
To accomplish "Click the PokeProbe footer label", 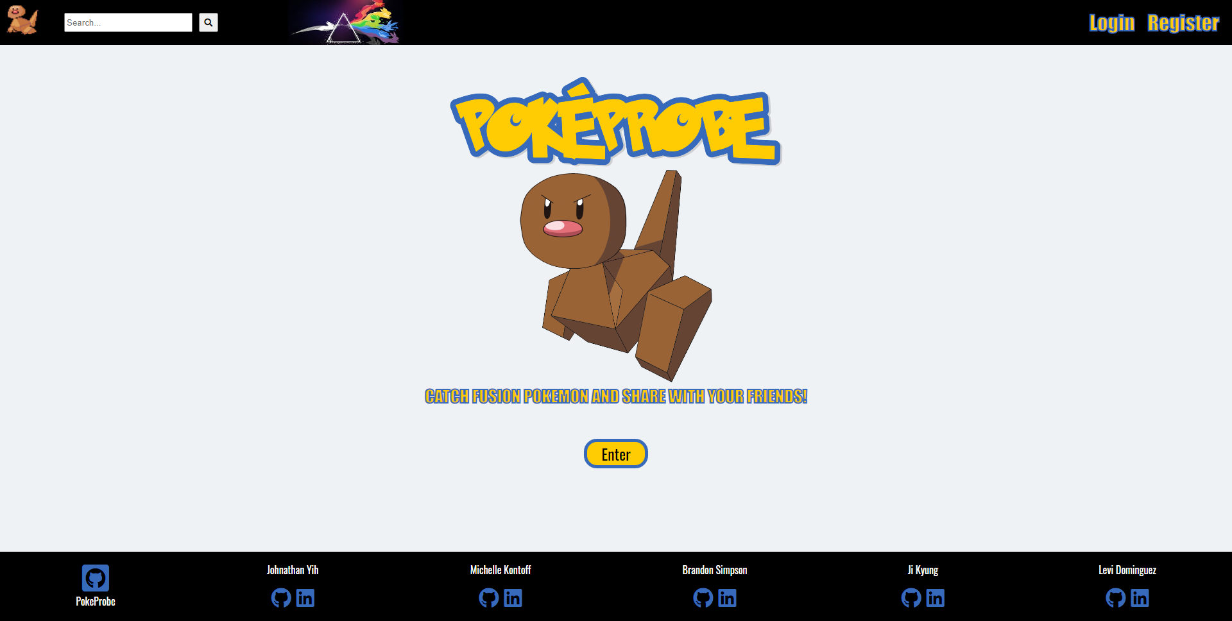I will pyautogui.click(x=96, y=601).
